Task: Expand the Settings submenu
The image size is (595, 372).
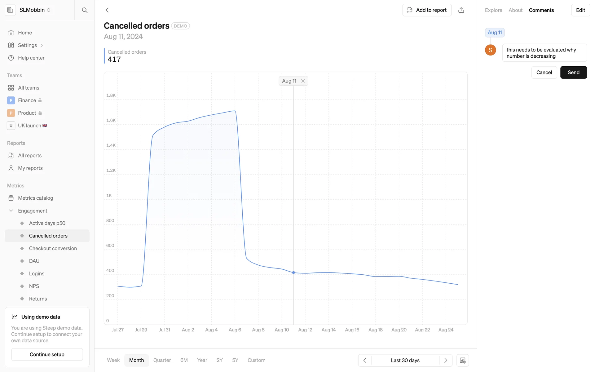Action: point(42,46)
